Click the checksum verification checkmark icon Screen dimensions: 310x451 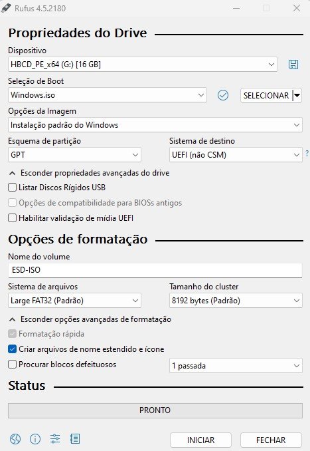(x=223, y=95)
